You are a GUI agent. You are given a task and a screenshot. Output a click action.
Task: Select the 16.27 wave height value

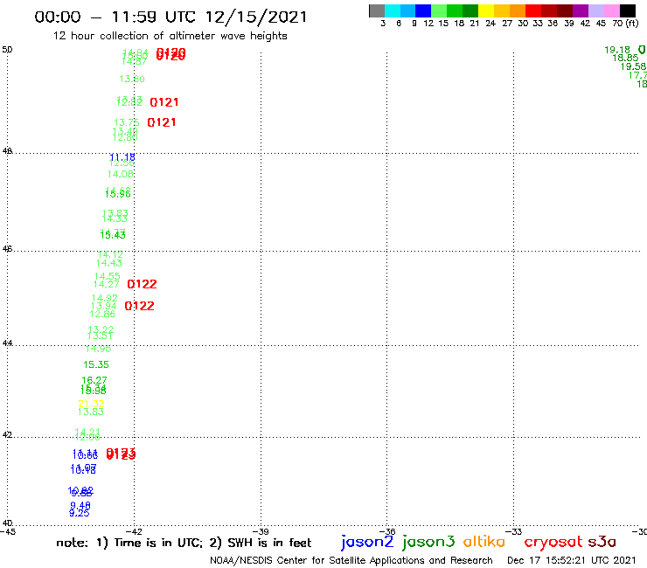coord(94,380)
